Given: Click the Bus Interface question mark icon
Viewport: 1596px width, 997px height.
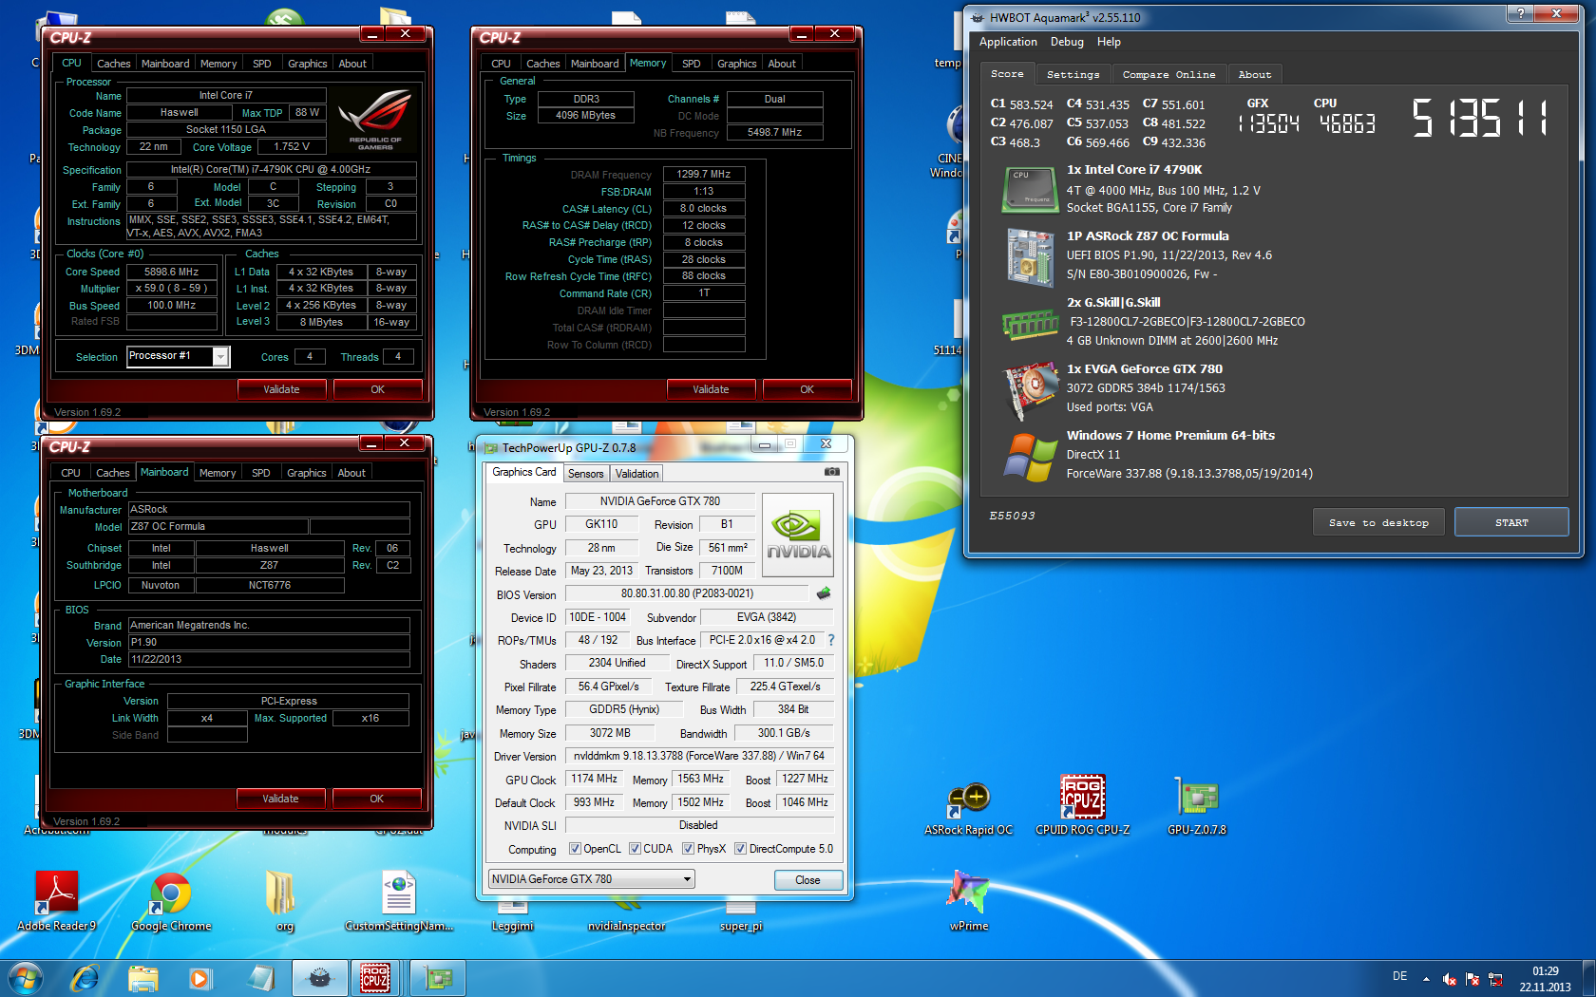Looking at the screenshot, I should click(x=831, y=640).
